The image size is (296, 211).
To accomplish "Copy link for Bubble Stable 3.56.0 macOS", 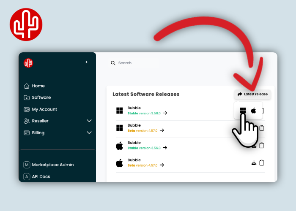I will pos(262,145).
